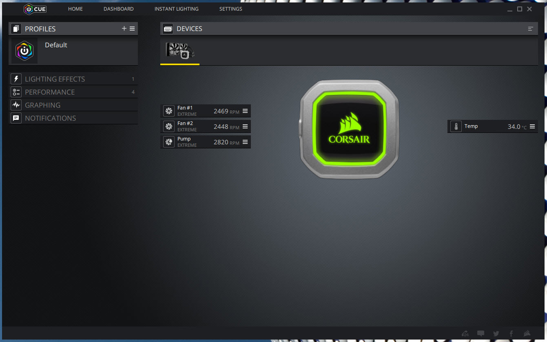Open the chat feedback icon in footer
The width and height of the screenshot is (547, 342).
(481, 333)
